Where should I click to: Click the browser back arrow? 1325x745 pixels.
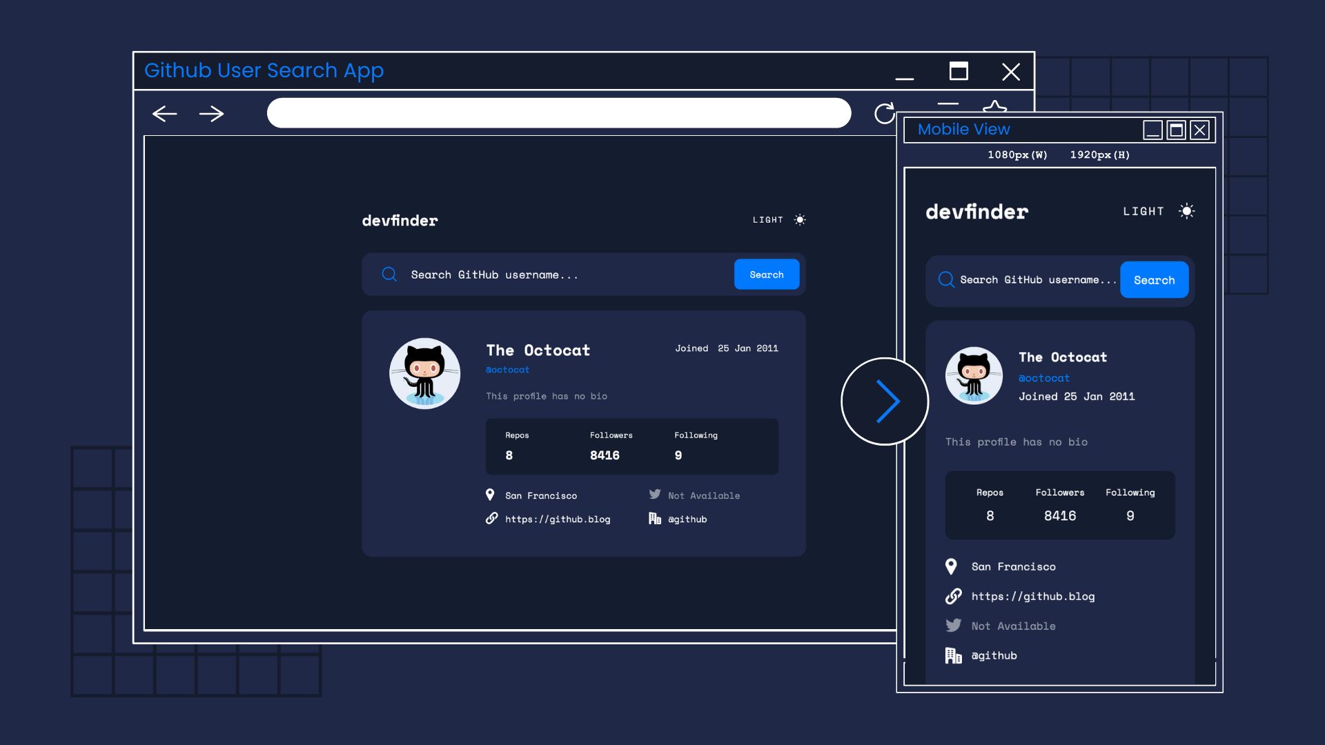[x=164, y=114]
